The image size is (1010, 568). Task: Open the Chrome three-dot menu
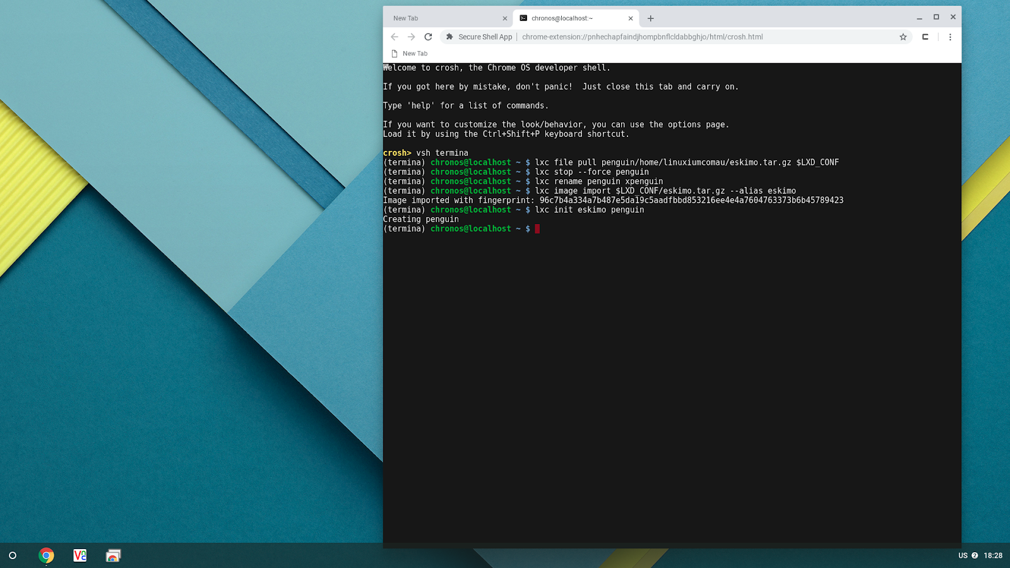(x=950, y=37)
